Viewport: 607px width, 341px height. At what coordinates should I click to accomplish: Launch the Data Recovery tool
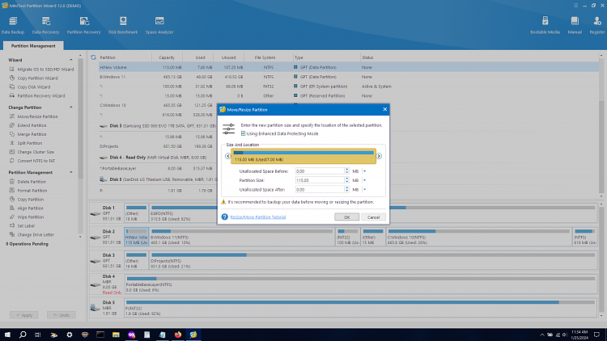pos(45,26)
